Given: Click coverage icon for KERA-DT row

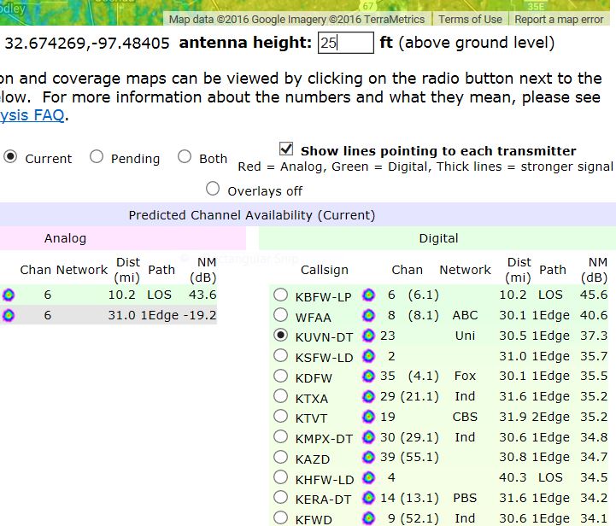Looking at the screenshot, I should point(369,499).
